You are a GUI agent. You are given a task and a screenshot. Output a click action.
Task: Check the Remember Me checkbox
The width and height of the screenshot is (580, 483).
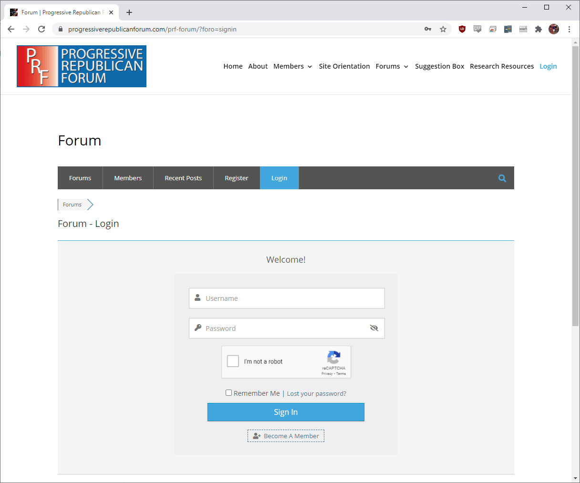point(228,393)
